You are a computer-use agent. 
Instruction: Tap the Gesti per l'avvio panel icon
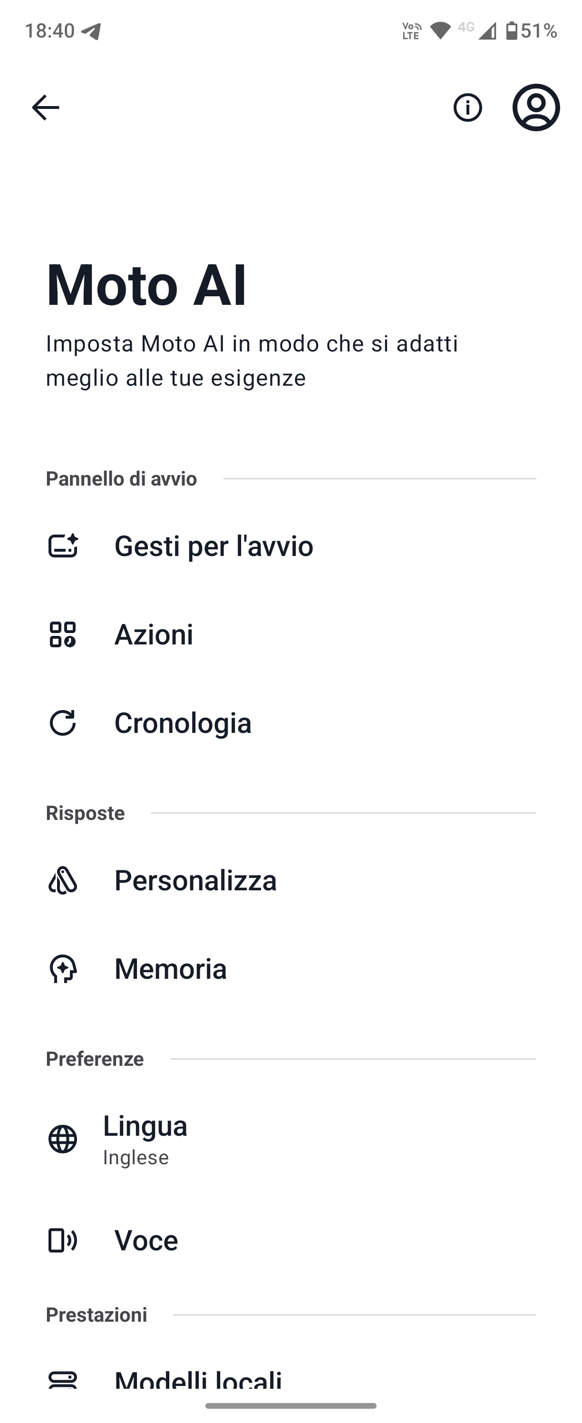point(63,546)
